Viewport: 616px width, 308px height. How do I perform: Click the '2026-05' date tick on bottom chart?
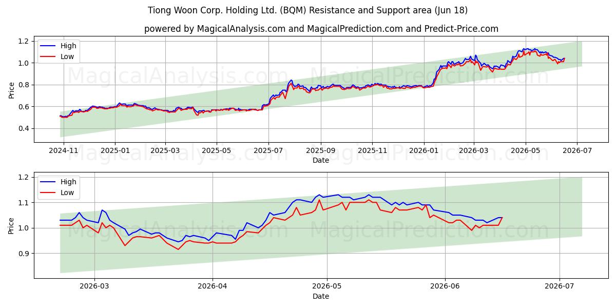[327, 286]
